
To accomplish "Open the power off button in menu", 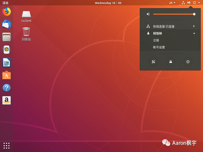I will pyautogui.click(x=188, y=62).
